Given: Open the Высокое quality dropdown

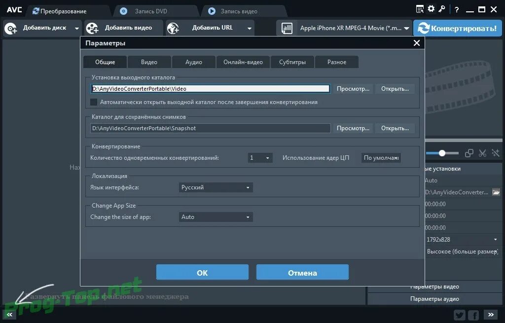Looking at the screenshot, I should click(463, 251).
